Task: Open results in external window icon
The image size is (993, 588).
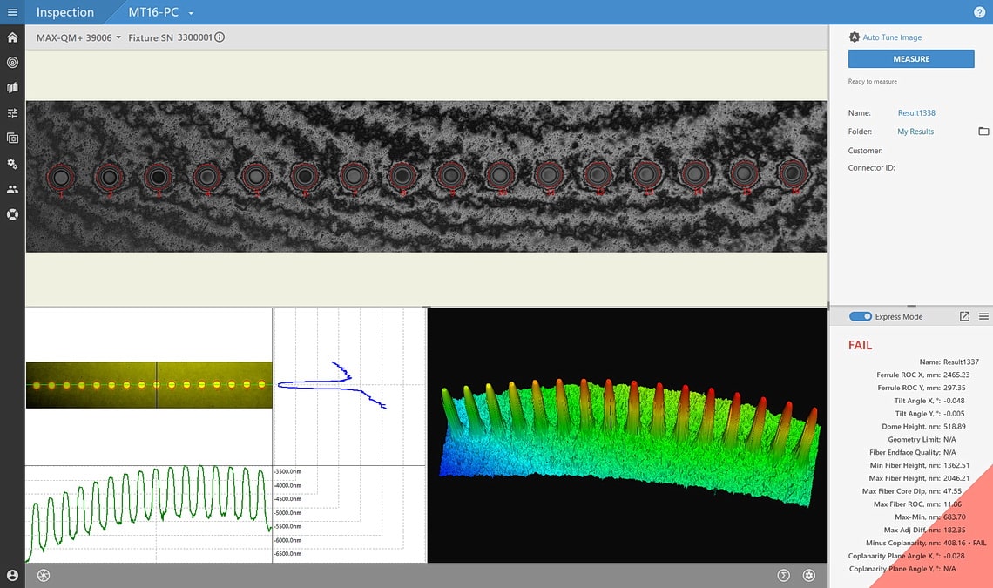Action: (x=964, y=316)
